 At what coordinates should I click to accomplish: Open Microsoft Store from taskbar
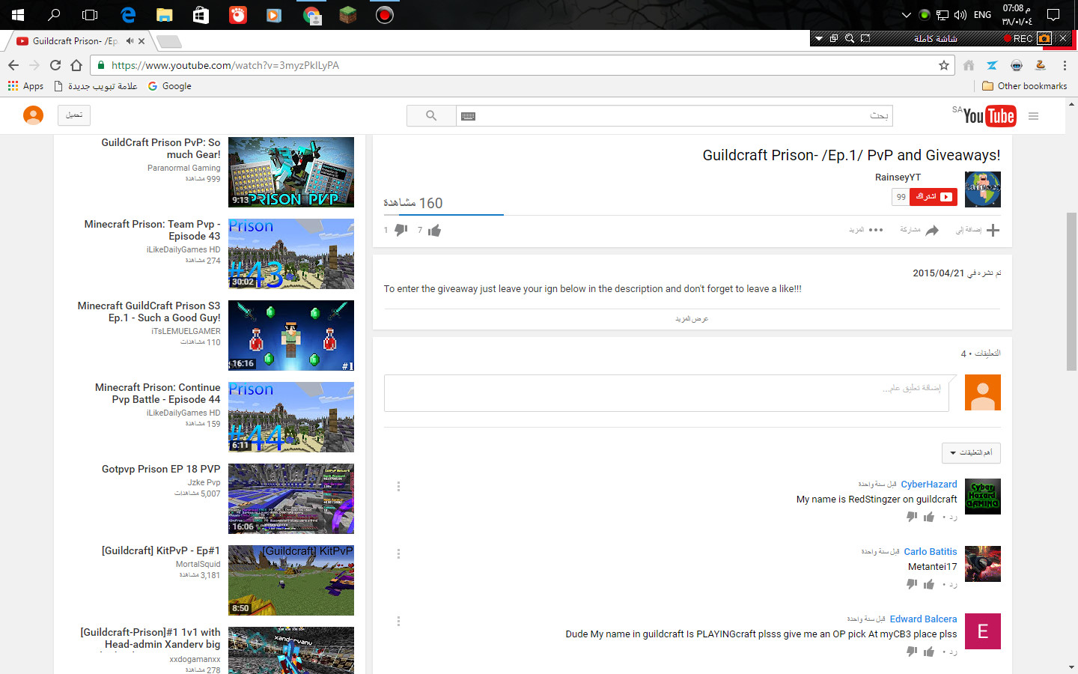point(201,15)
